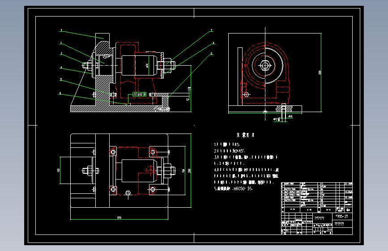This screenshot has width=388, height=251.
Task: Click the 370 dimension in the plan view
Action: coord(119,218)
